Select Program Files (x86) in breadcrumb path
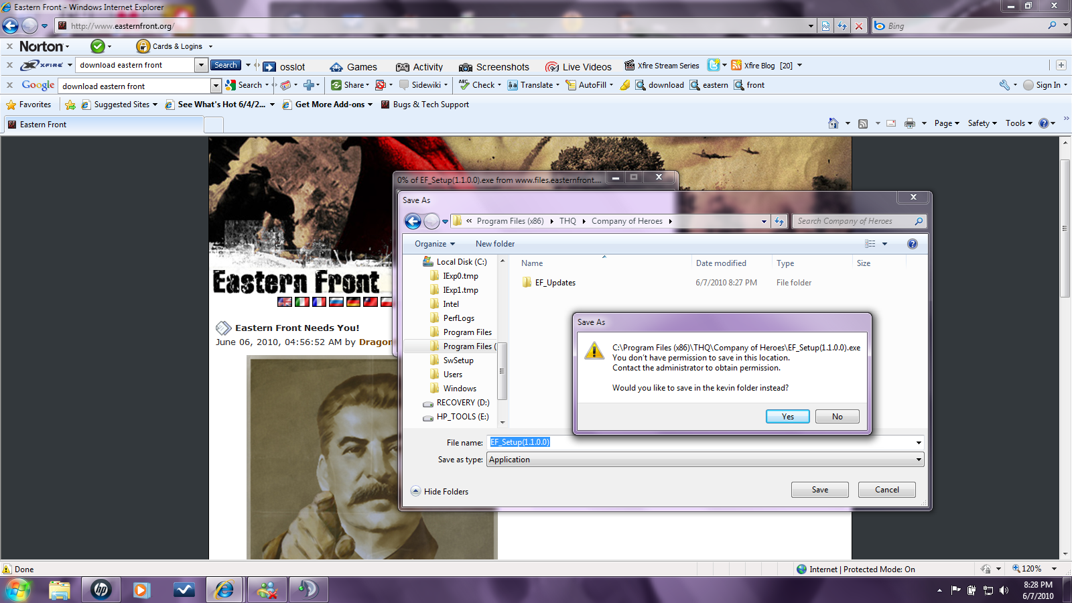 510,221
